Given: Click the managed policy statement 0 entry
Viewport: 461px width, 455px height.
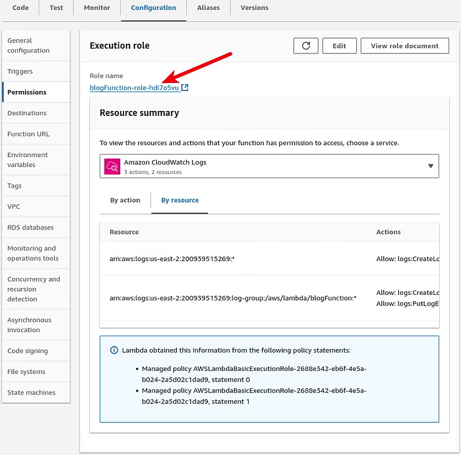Looking at the screenshot, I should coord(254,374).
